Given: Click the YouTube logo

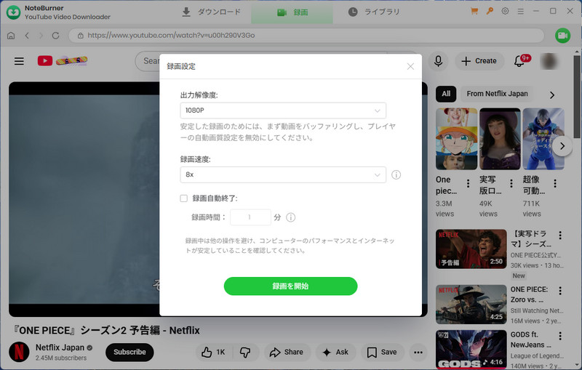Looking at the screenshot, I should (x=63, y=60).
